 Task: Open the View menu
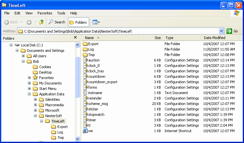[x=29, y=13]
